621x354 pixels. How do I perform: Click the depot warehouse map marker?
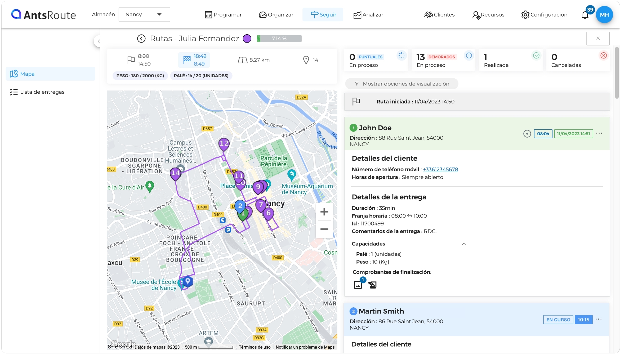tap(188, 281)
